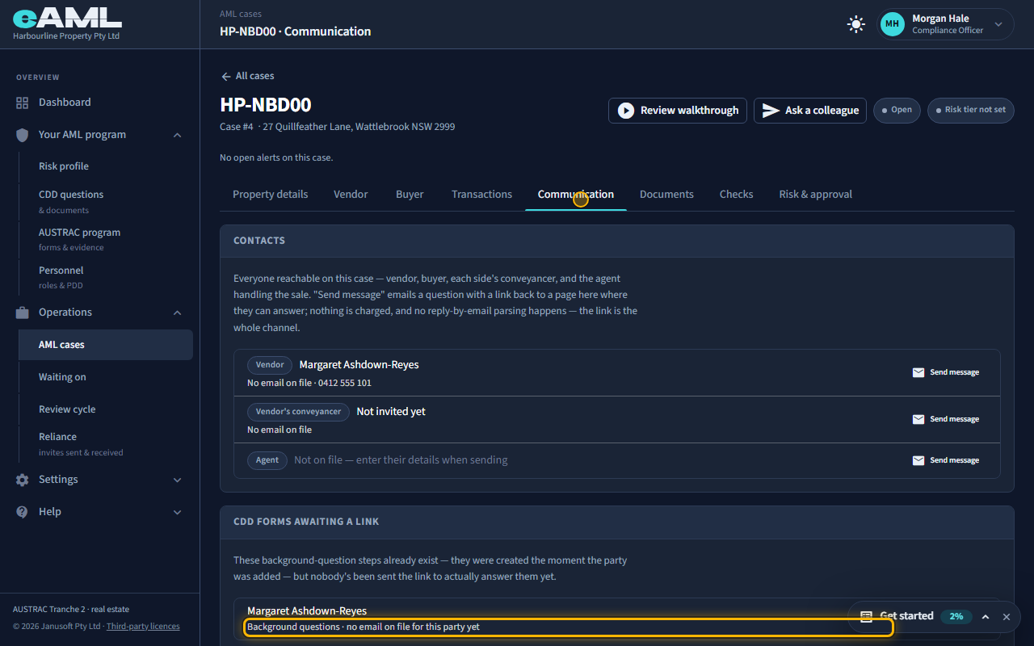Go to the Risk & approval tab
1034x646 pixels.
point(815,195)
